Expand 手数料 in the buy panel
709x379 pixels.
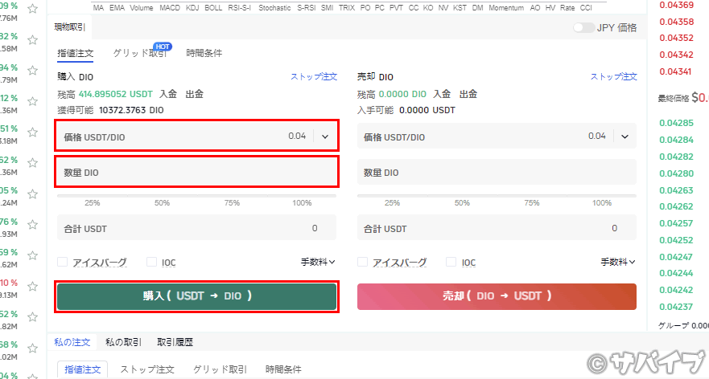[318, 262]
